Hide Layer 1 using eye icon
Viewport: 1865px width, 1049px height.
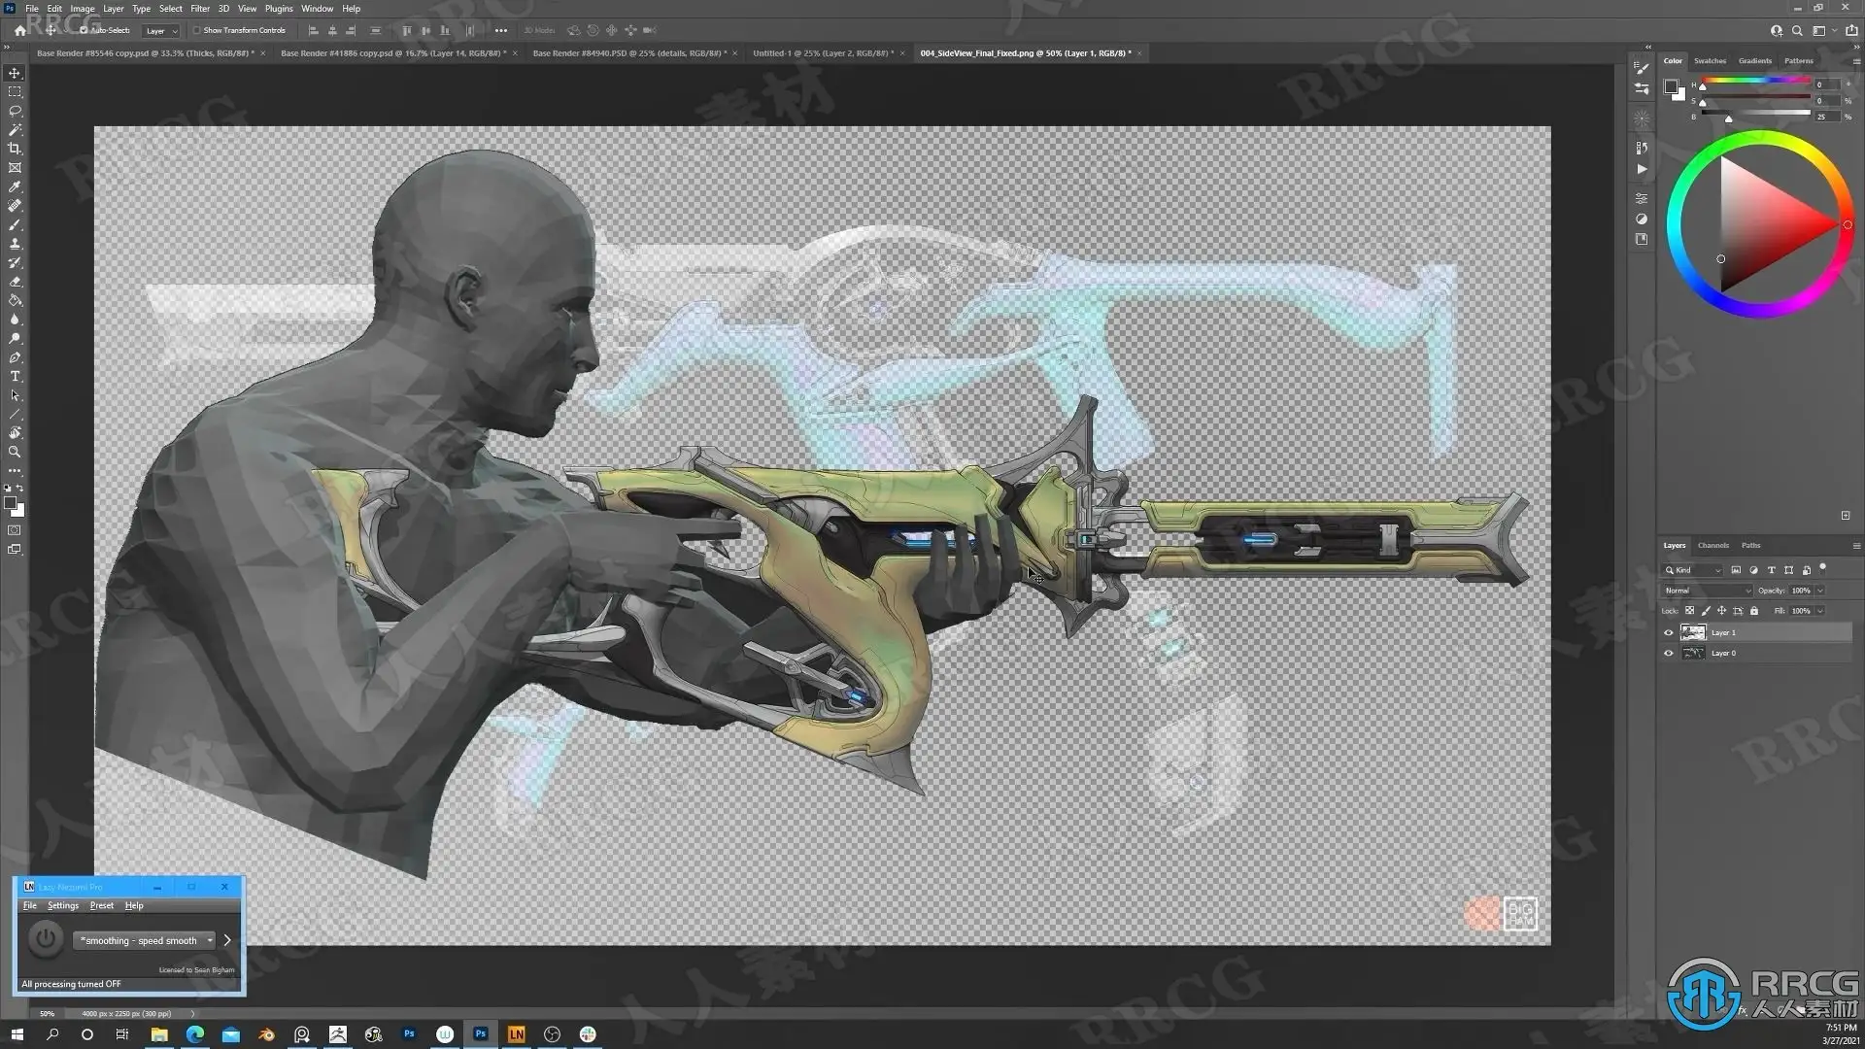click(1669, 632)
